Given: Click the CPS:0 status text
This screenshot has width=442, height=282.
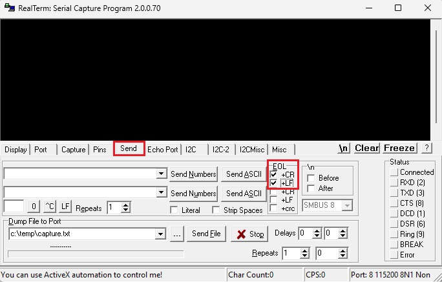Looking at the screenshot, I should [x=315, y=275].
